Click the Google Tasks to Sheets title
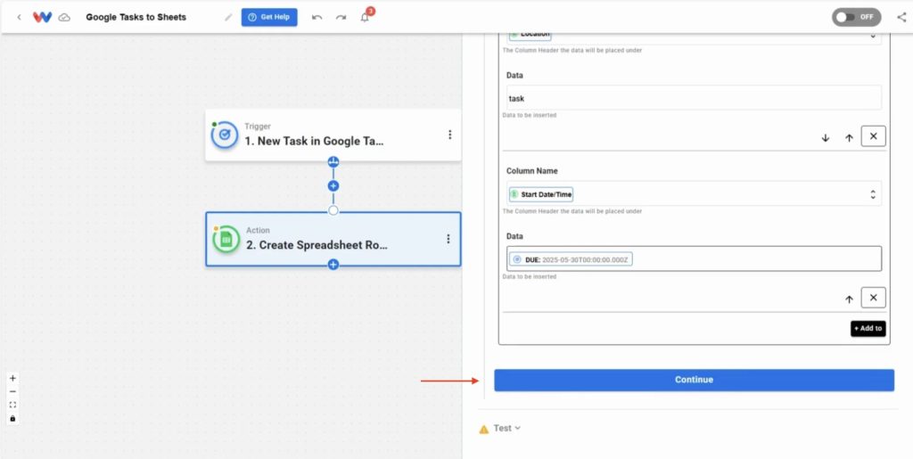Screen dimensions: 913x459 [x=136, y=18]
